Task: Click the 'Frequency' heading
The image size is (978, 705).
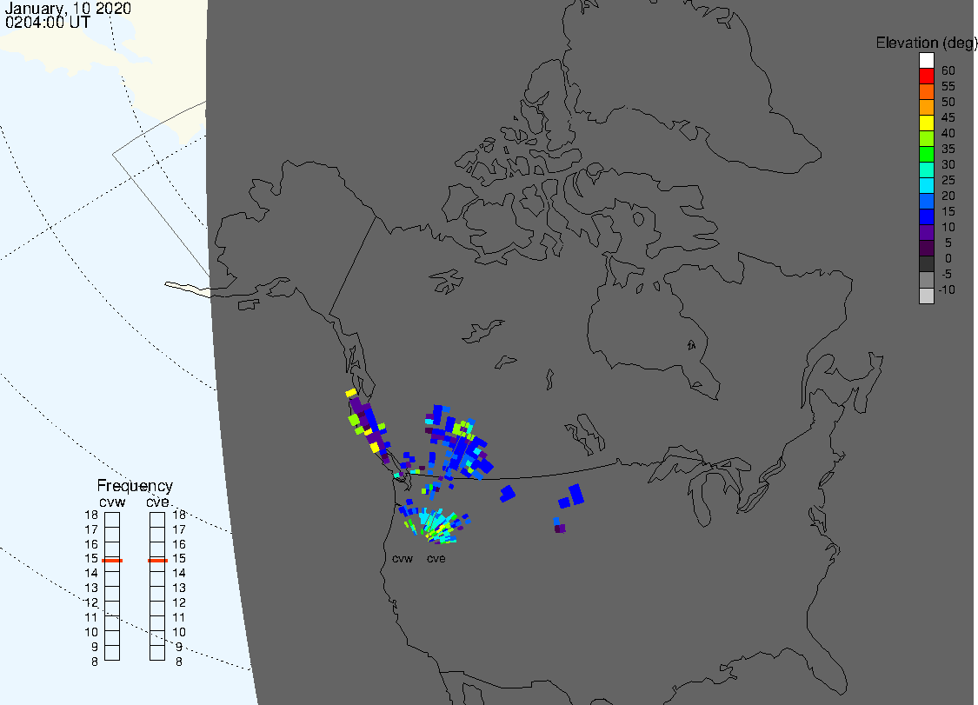Action: (x=135, y=486)
